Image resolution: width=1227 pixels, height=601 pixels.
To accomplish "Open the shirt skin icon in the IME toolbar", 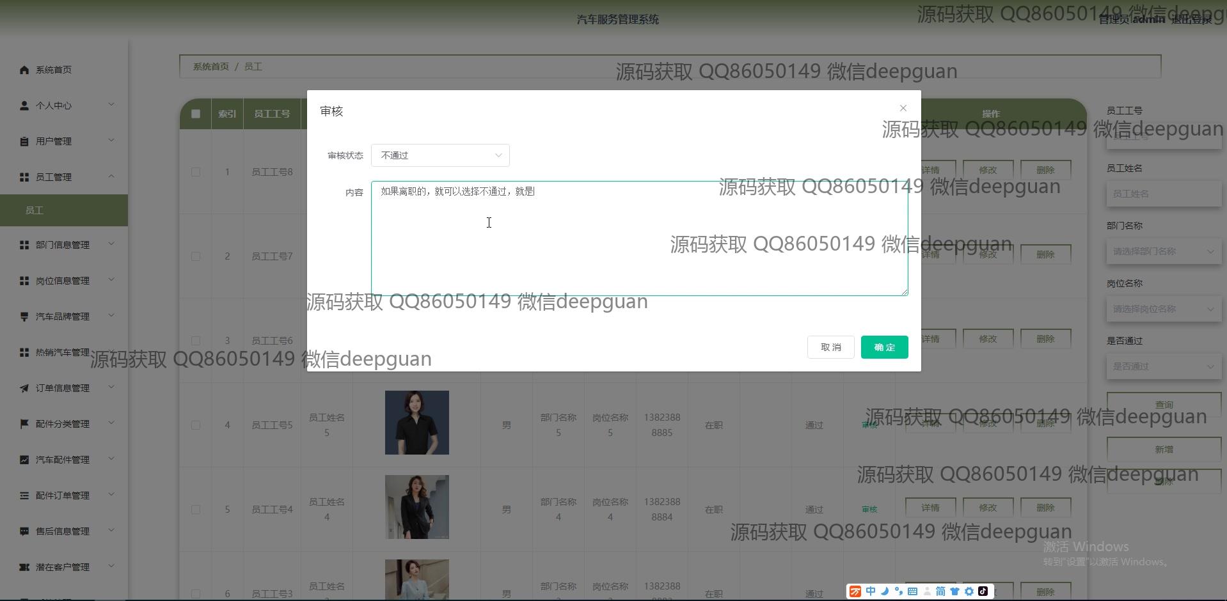I will [x=954, y=591].
